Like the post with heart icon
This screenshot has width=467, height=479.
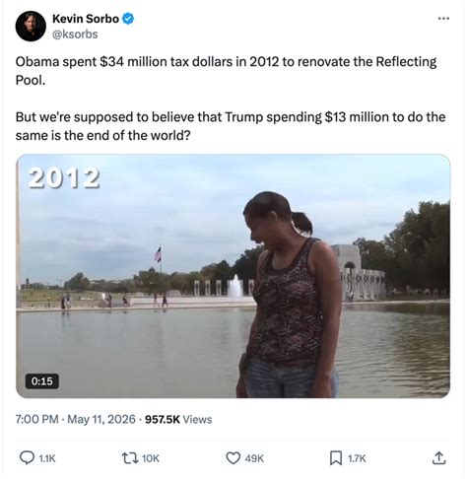pos(233,458)
